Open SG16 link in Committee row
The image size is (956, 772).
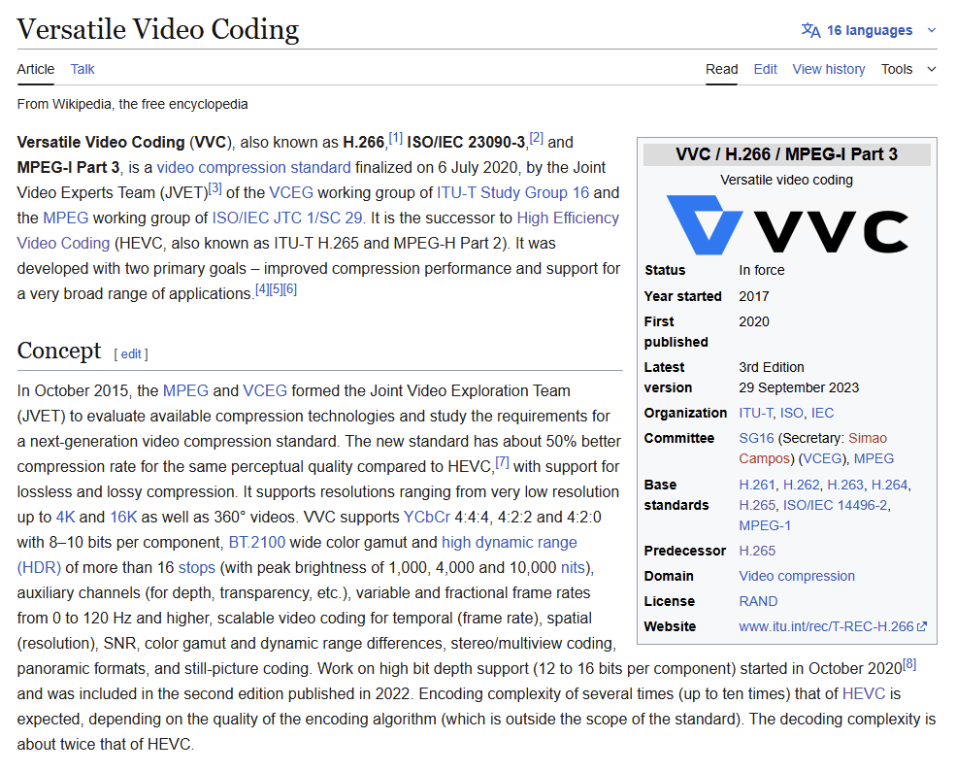click(x=757, y=438)
